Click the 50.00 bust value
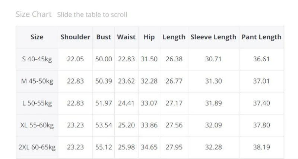 tap(104, 59)
